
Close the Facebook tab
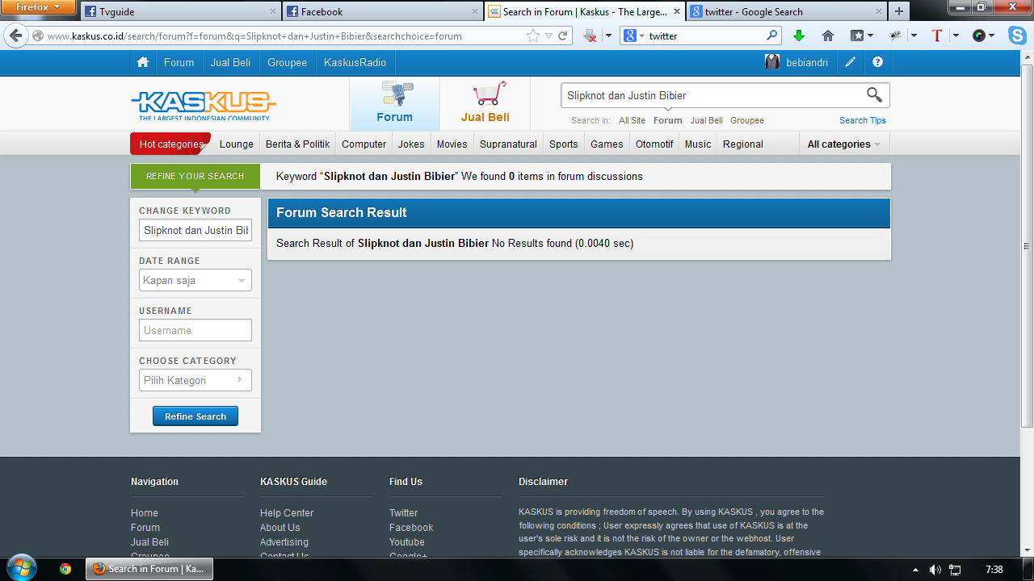[x=474, y=11]
